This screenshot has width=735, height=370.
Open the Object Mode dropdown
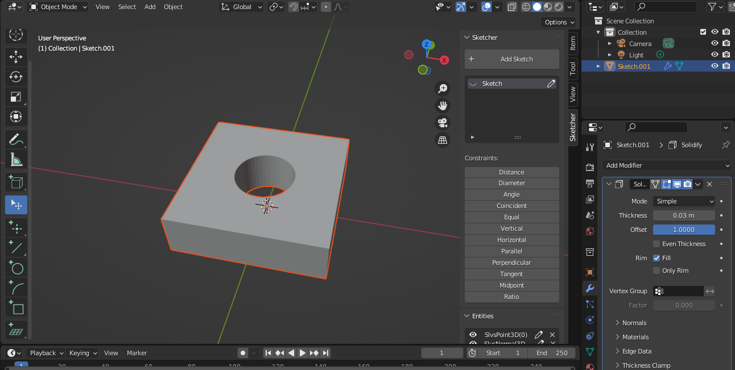click(58, 7)
